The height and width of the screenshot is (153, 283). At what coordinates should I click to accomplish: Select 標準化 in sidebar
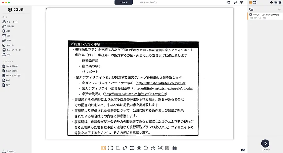(x=7, y=40)
